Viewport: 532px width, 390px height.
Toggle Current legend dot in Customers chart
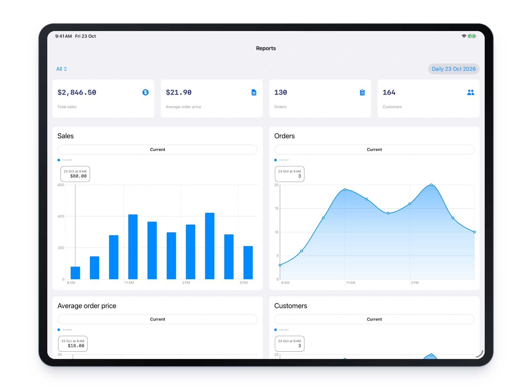275,329
